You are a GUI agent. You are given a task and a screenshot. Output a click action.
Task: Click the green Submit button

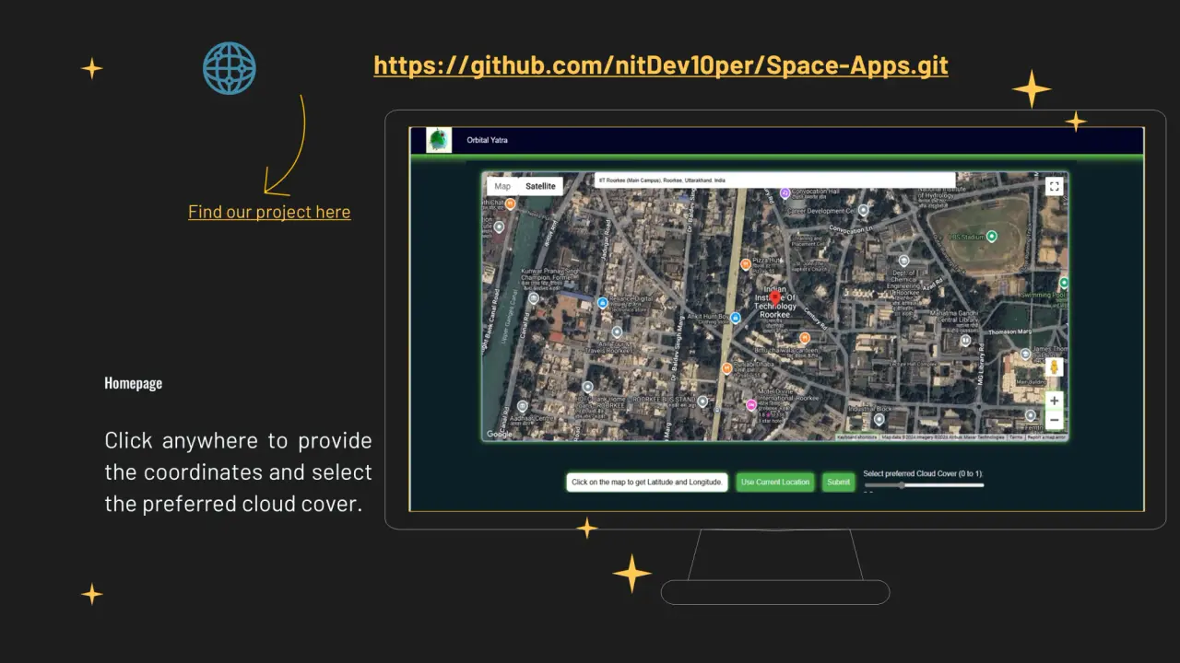(839, 483)
